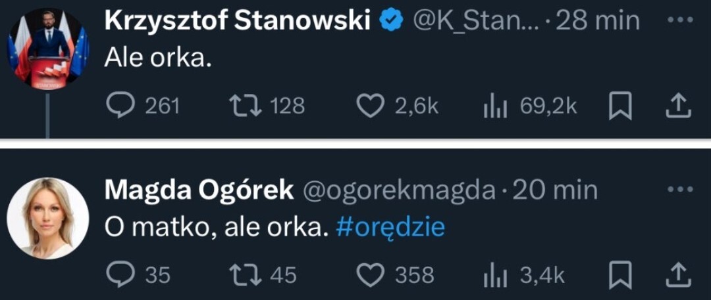Open Magda Ogórek's avatar picture
Screen dimensions: 711x300
point(47,218)
